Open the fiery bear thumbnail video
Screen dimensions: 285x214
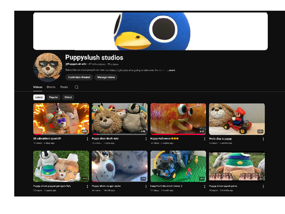point(61,119)
